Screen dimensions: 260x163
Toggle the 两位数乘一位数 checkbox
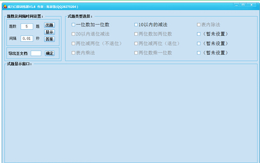click(136, 53)
